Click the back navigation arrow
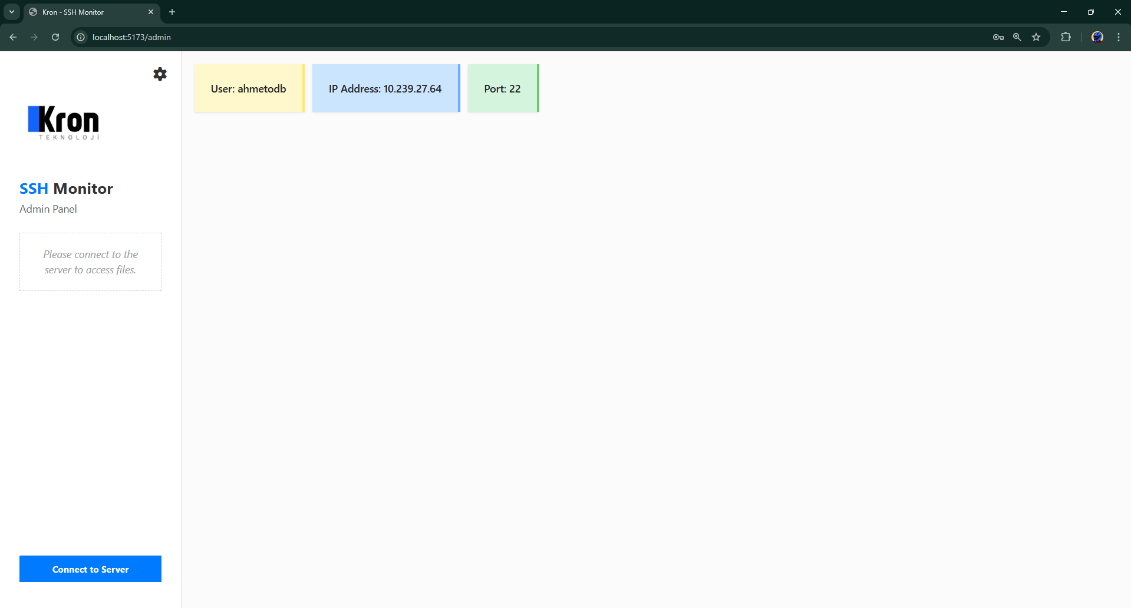This screenshot has width=1131, height=608. click(x=13, y=37)
